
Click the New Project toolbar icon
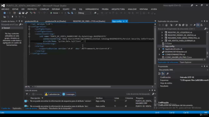[x=14, y=13]
